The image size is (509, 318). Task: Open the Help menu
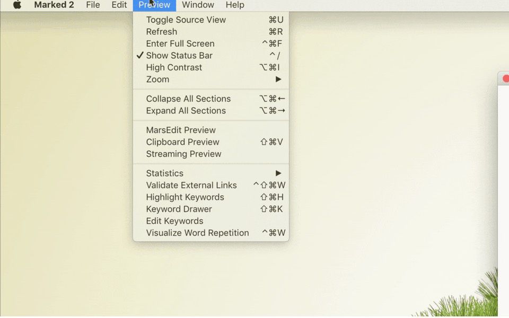coord(235,5)
